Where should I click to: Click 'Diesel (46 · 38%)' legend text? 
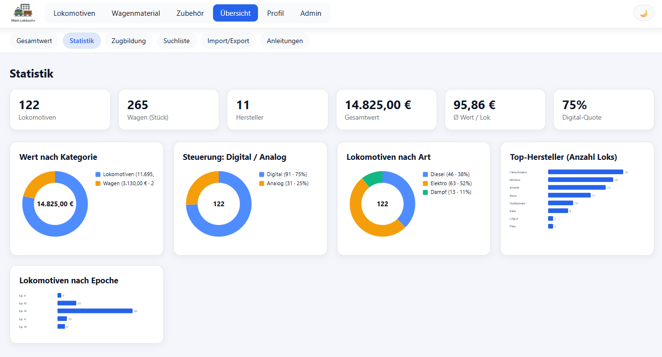coord(451,175)
